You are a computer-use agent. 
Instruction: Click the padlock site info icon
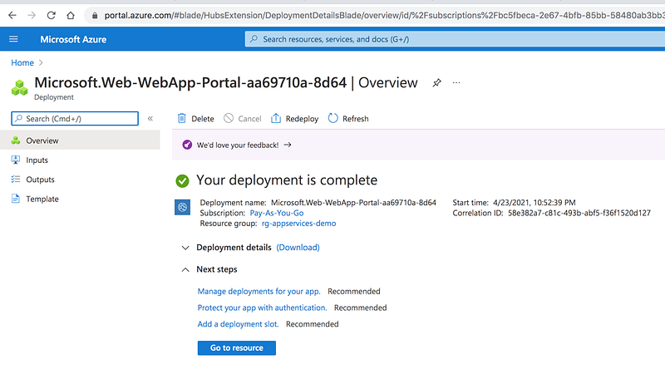[x=95, y=16]
